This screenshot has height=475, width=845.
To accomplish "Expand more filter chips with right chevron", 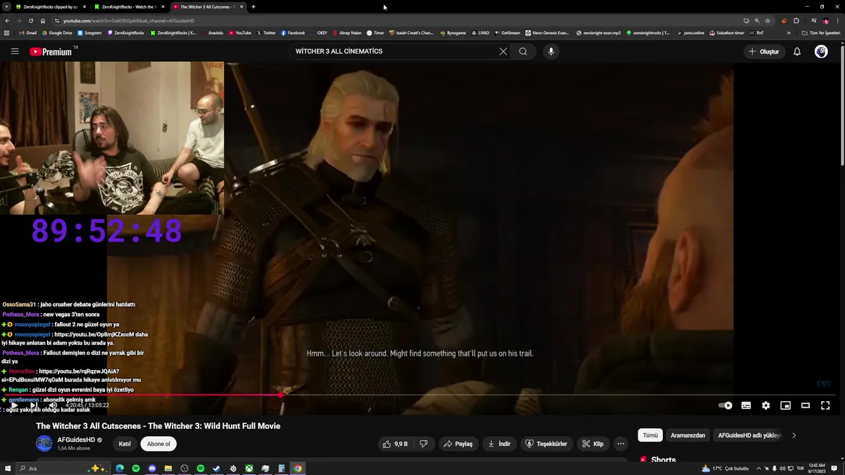I will [794, 435].
